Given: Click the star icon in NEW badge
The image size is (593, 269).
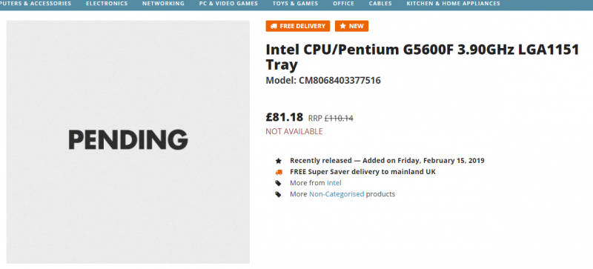Looking at the screenshot, I should [x=342, y=26].
